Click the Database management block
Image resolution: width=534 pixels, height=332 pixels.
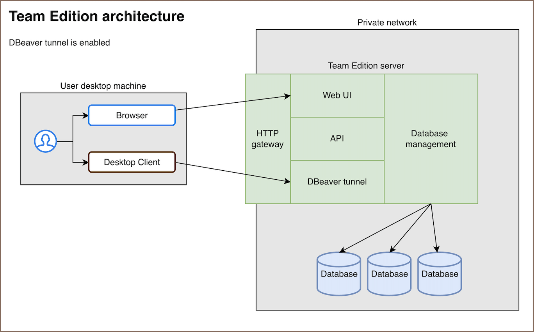(431, 139)
